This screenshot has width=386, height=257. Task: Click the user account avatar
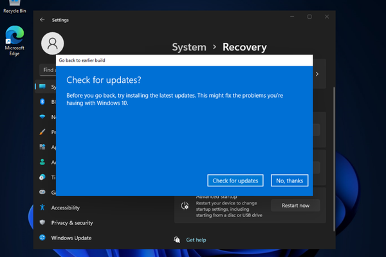coord(52,44)
